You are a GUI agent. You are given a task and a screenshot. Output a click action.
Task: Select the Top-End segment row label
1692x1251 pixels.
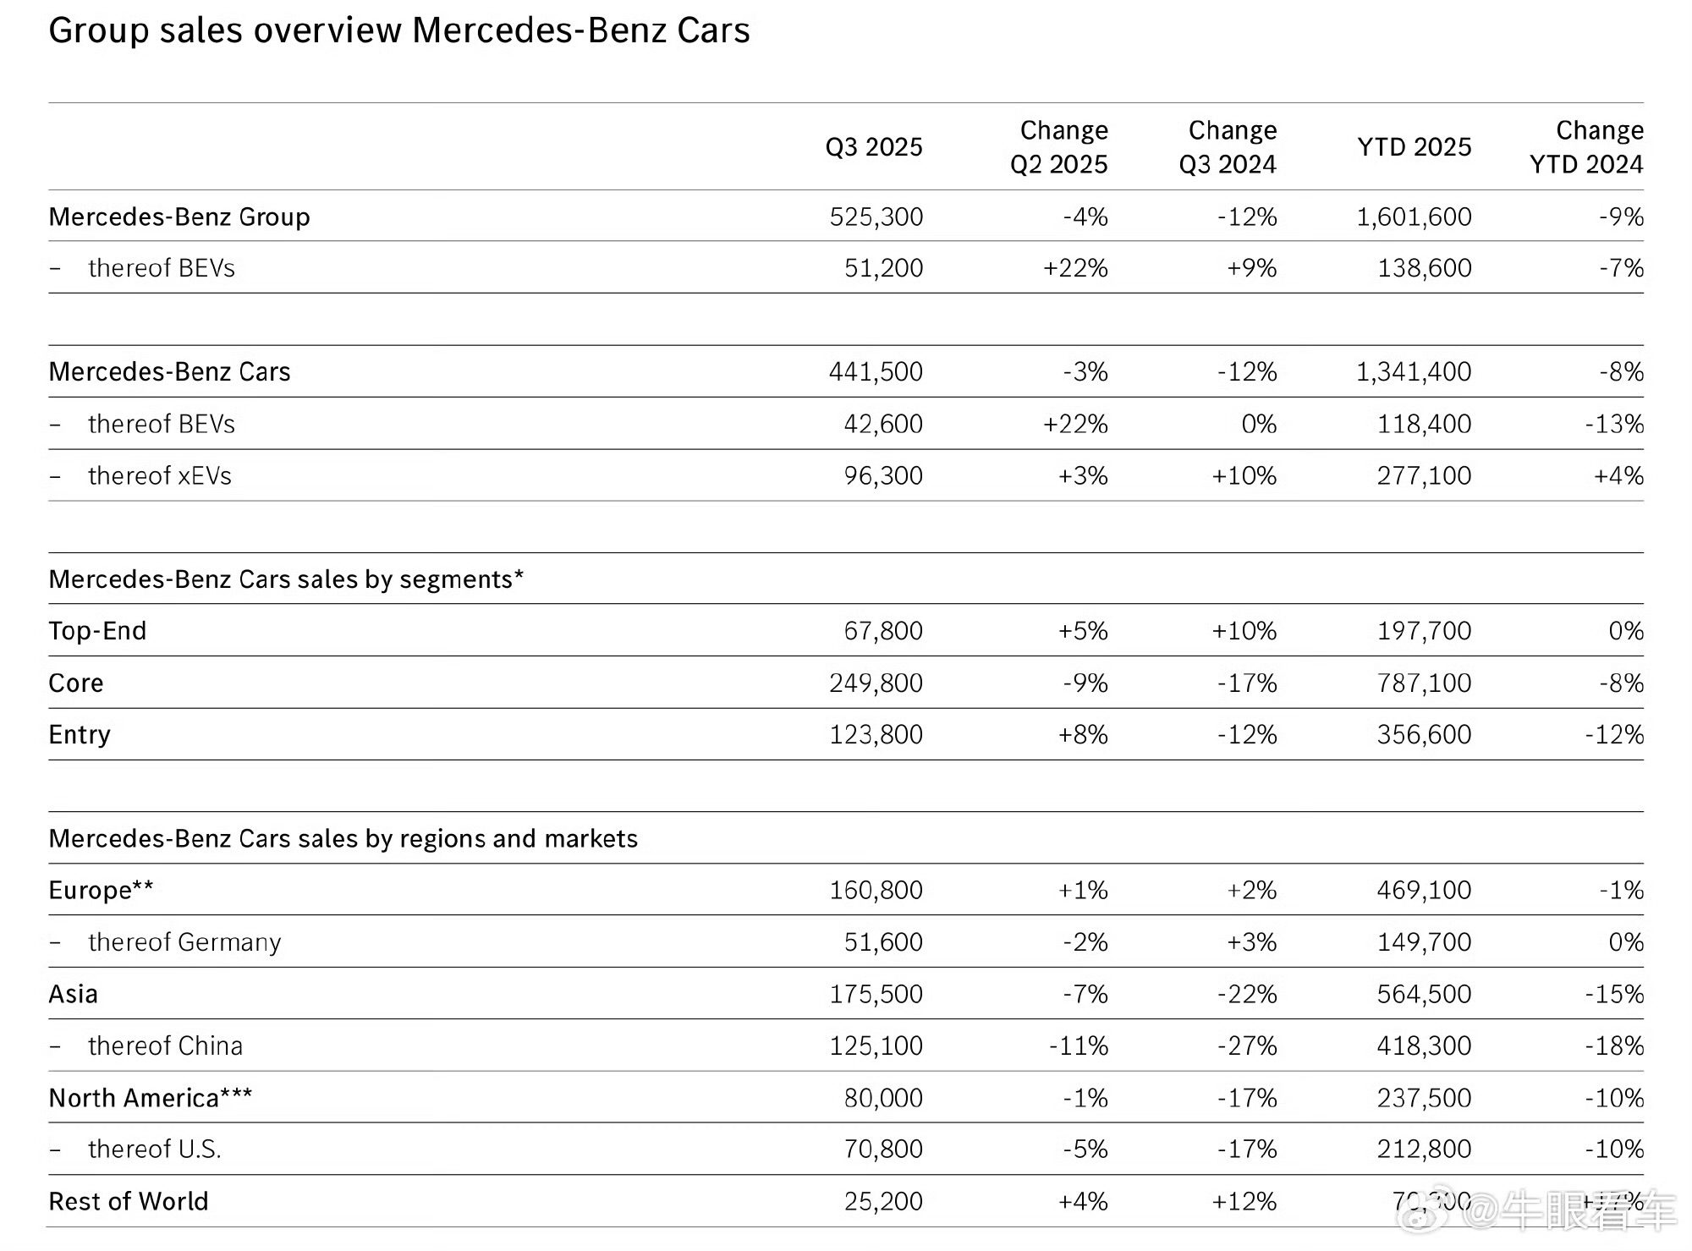coord(97,631)
